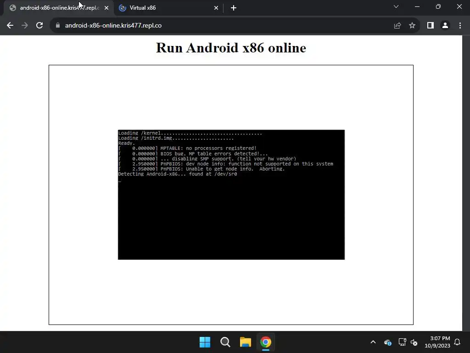Bookmark this tab with the star

click(x=412, y=26)
